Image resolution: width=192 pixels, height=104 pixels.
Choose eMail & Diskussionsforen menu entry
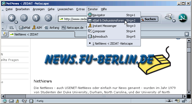point(114,20)
